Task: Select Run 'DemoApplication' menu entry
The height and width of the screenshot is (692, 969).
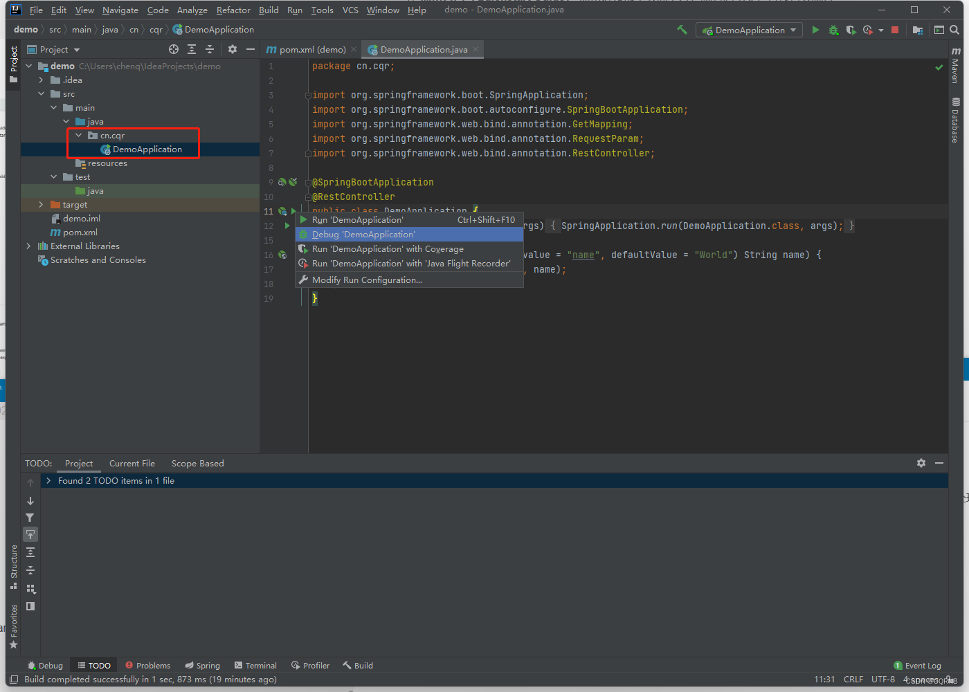Action: pyautogui.click(x=409, y=219)
